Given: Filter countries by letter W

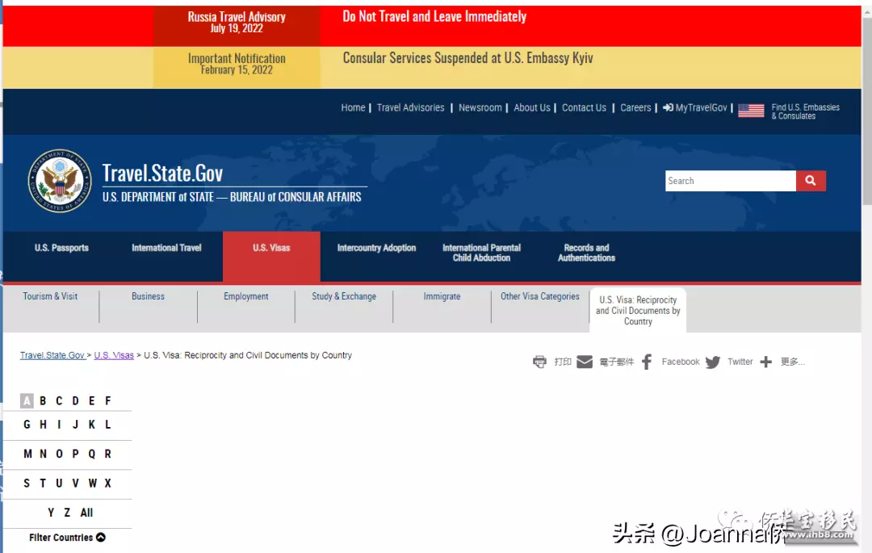Looking at the screenshot, I should [x=92, y=483].
